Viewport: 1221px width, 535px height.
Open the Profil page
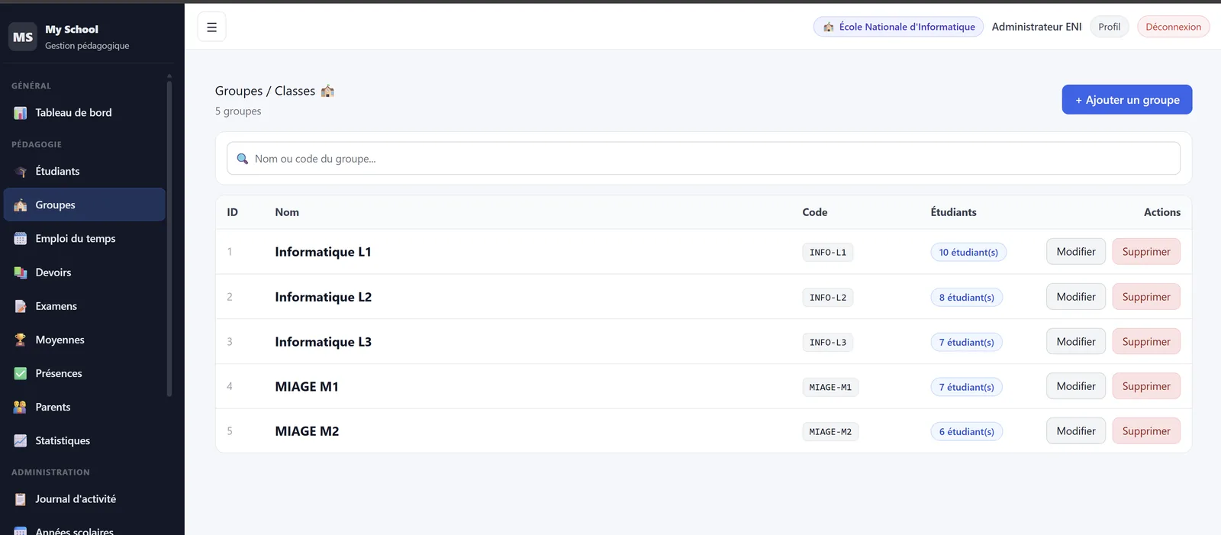[x=1110, y=27]
